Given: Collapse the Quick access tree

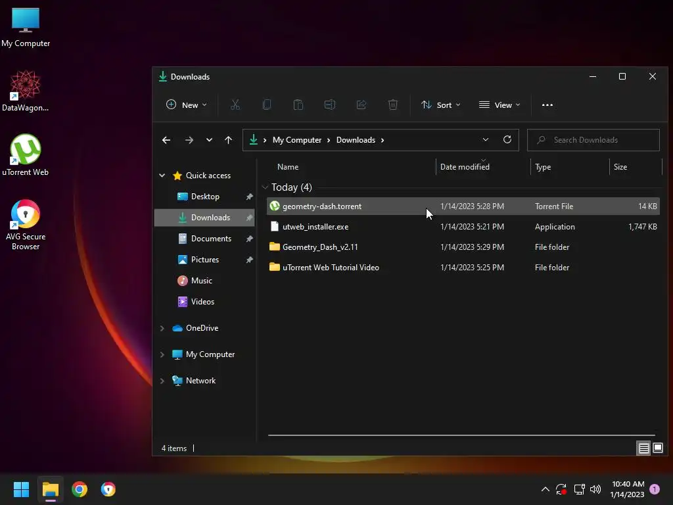Looking at the screenshot, I should click(x=162, y=175).
